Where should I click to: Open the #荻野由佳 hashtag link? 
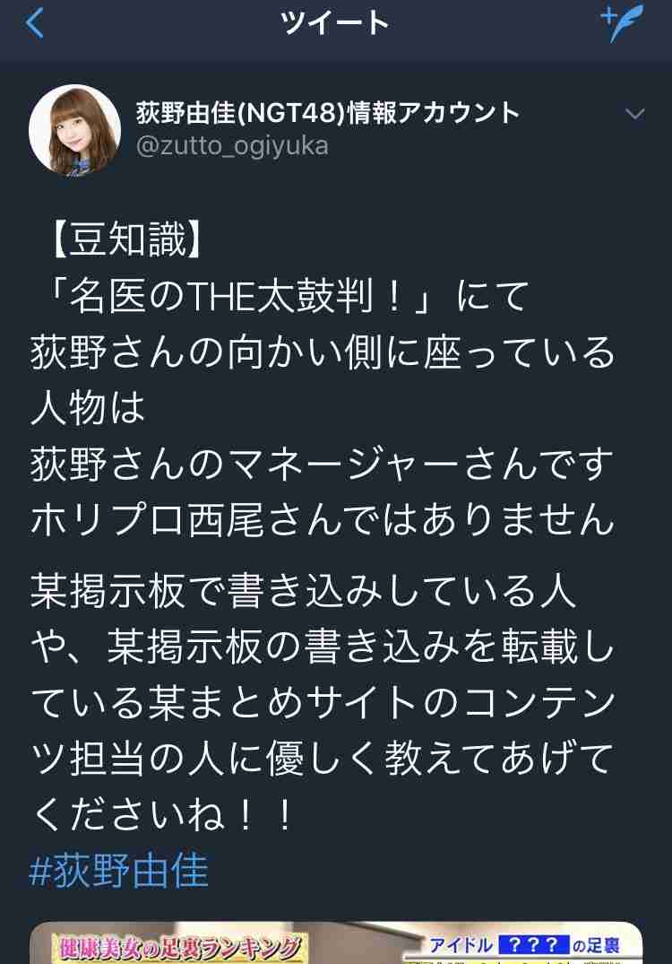pos(119,870)
